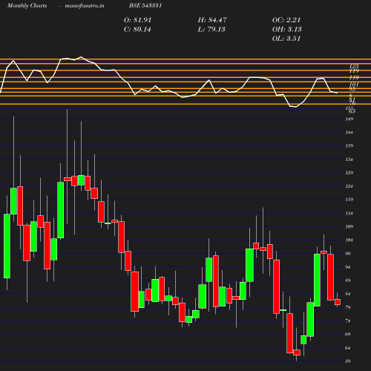The image size is (371, 371).
Task: Click the munafasutra.in site label
Action: pos(85,6)
